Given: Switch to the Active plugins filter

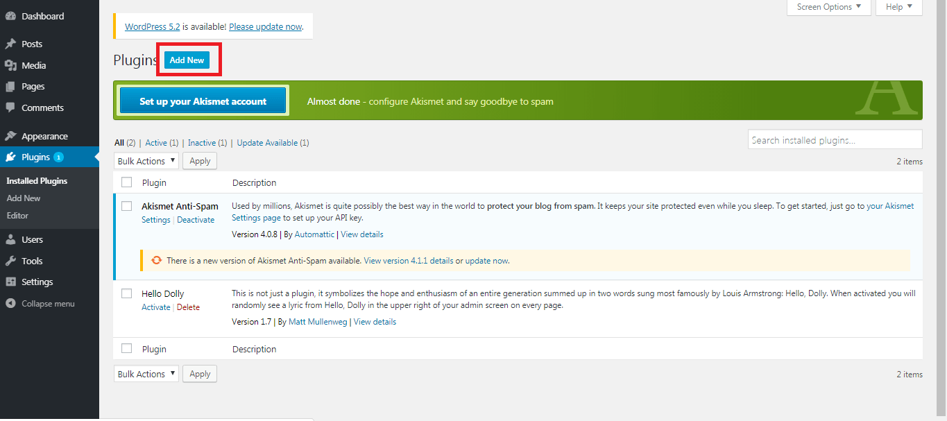Looking at the screenshot, I should click(x=155, y=142).
